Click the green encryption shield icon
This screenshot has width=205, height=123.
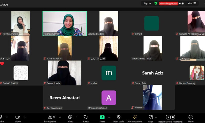point(156,3)
